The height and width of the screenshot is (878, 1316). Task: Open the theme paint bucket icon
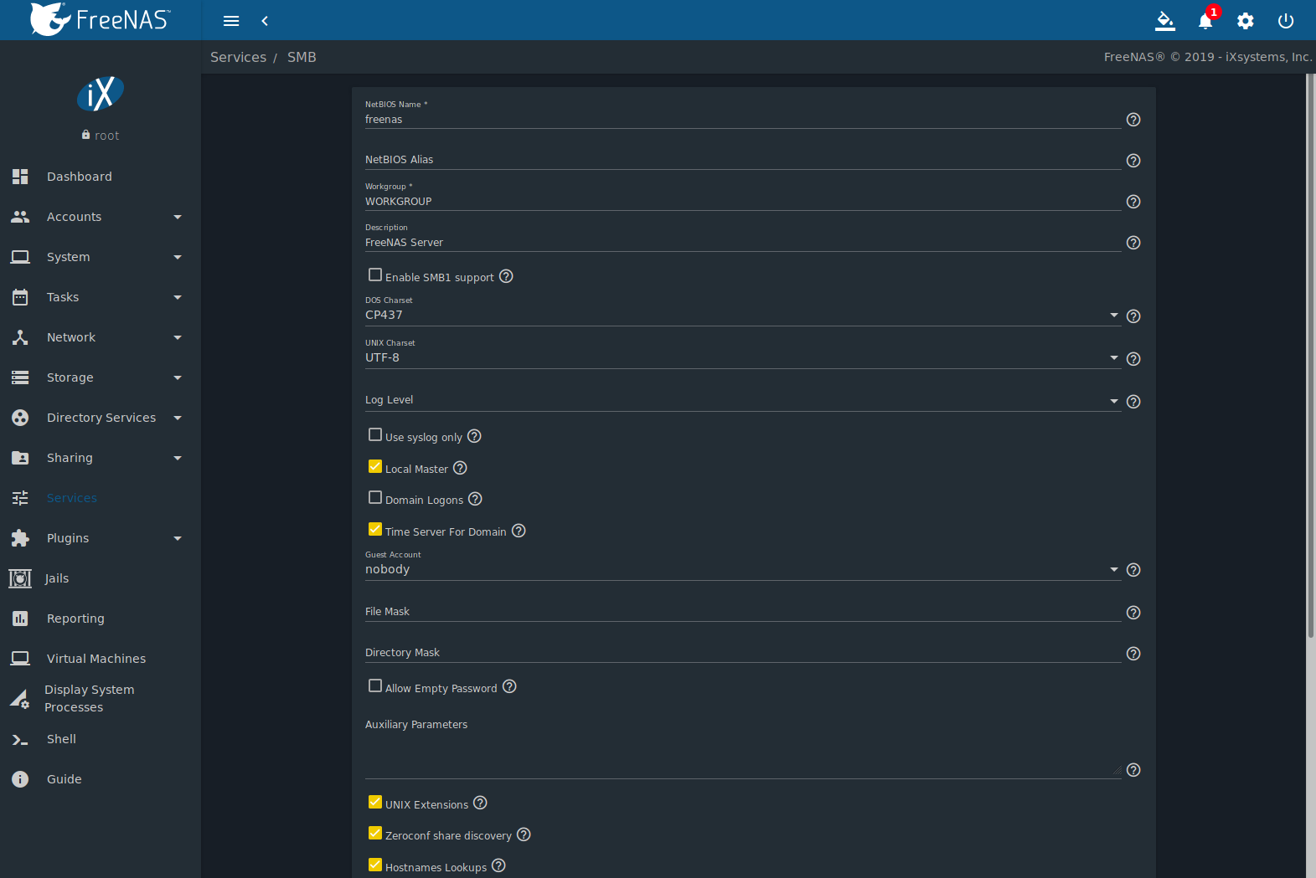point(1165,21)
